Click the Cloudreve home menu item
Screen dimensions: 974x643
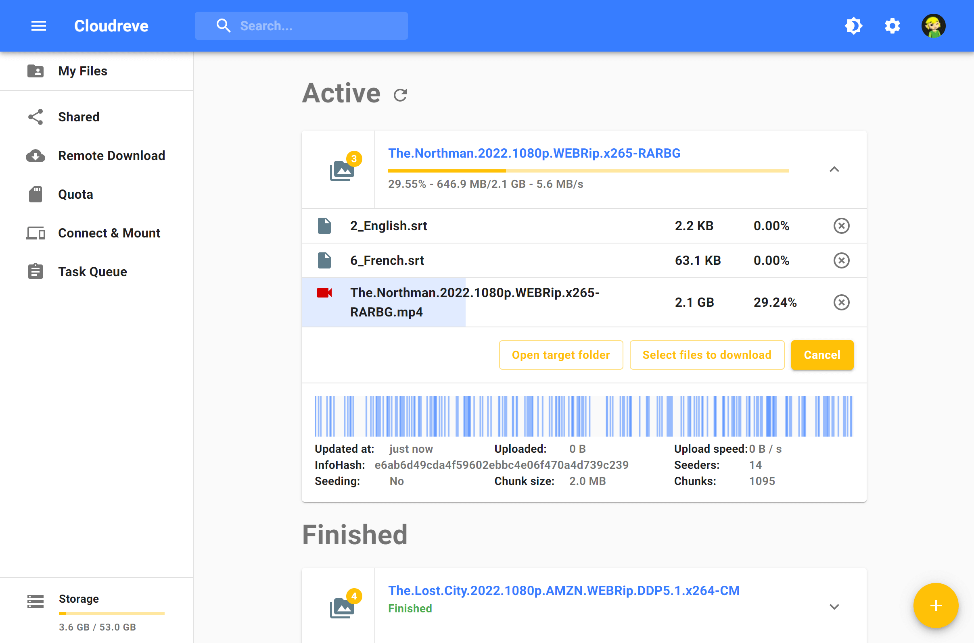click(111, 26)
